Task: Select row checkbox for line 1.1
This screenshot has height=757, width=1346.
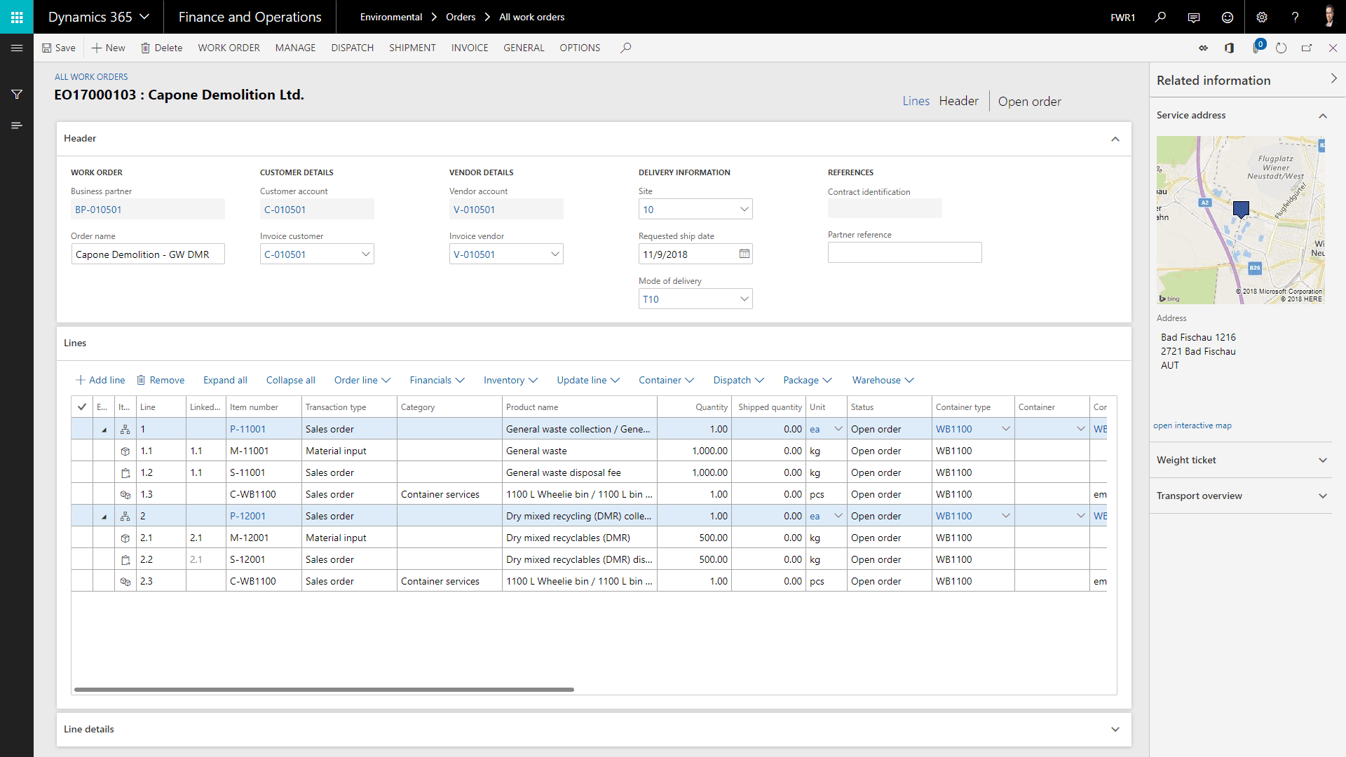Action: pyautogui.click(x=82, y=451)
